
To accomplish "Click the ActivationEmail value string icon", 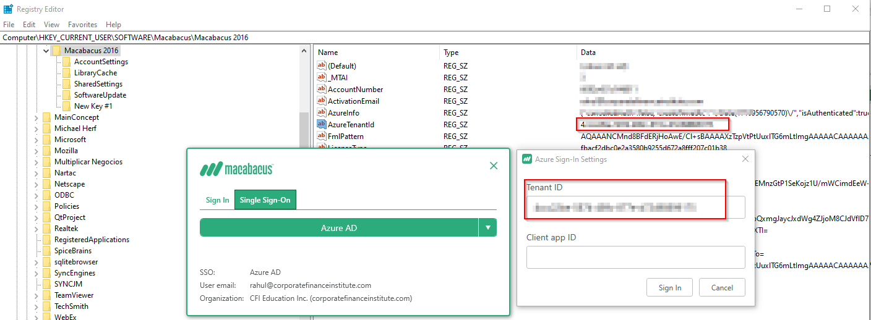I will click(321, 101).
